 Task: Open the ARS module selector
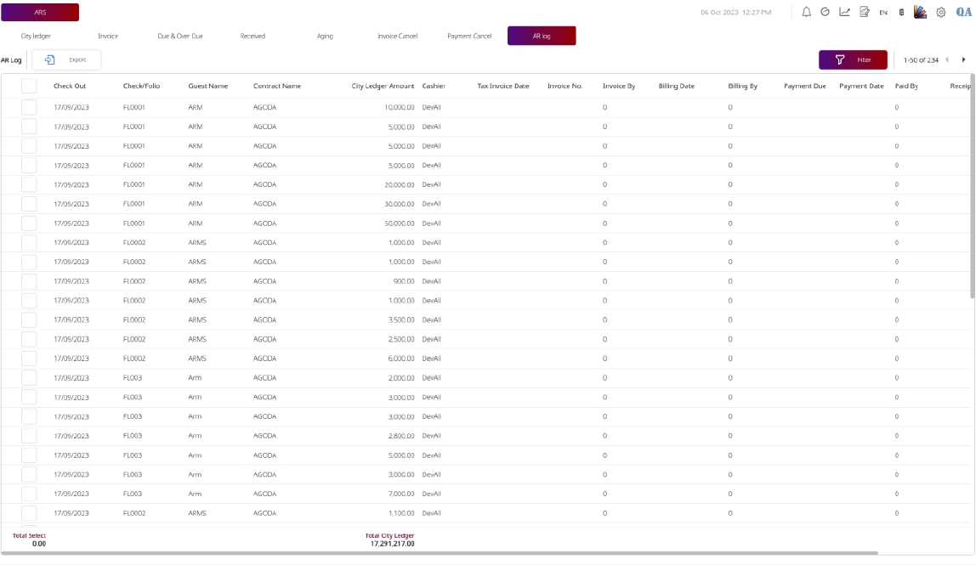(x=41, y=12)
